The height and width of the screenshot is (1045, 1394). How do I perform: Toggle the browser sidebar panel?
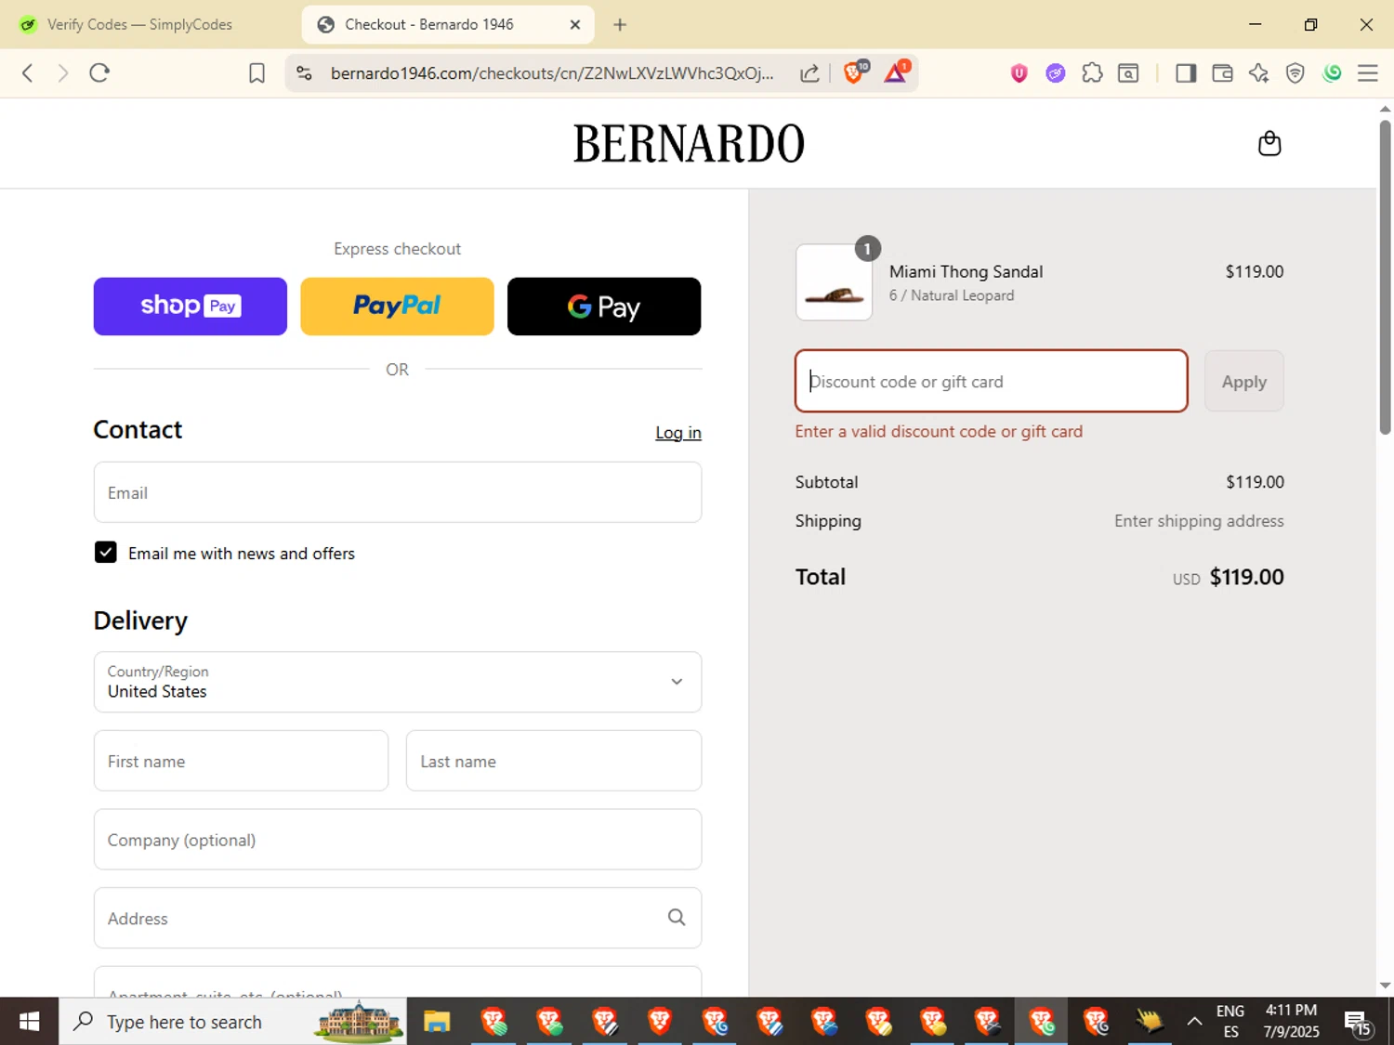click(1186, 73)
